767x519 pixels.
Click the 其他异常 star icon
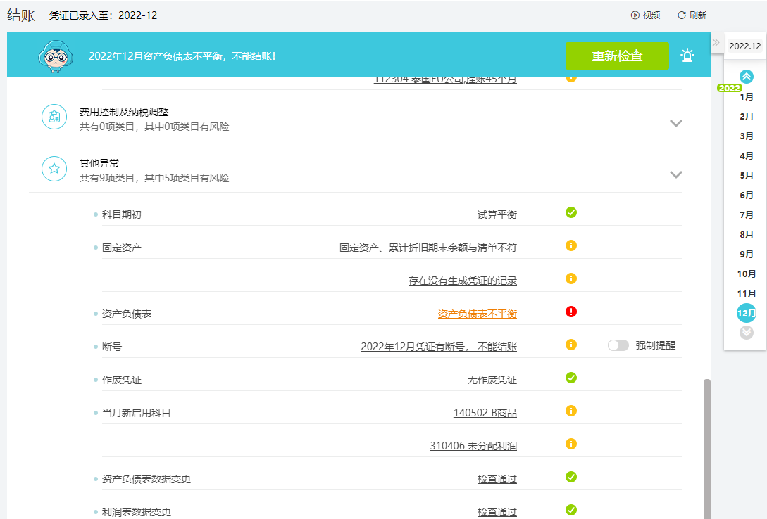(x=54, y=169)
